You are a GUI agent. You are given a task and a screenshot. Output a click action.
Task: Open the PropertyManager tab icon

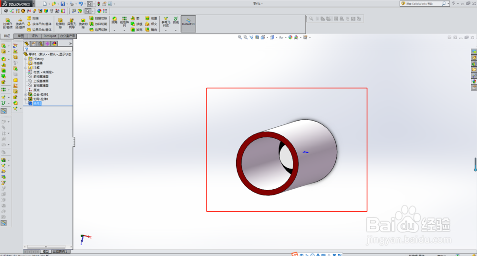pos(33,44)
